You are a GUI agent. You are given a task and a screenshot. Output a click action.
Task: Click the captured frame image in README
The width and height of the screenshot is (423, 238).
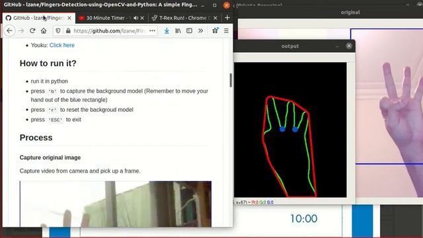pos(116,204)
